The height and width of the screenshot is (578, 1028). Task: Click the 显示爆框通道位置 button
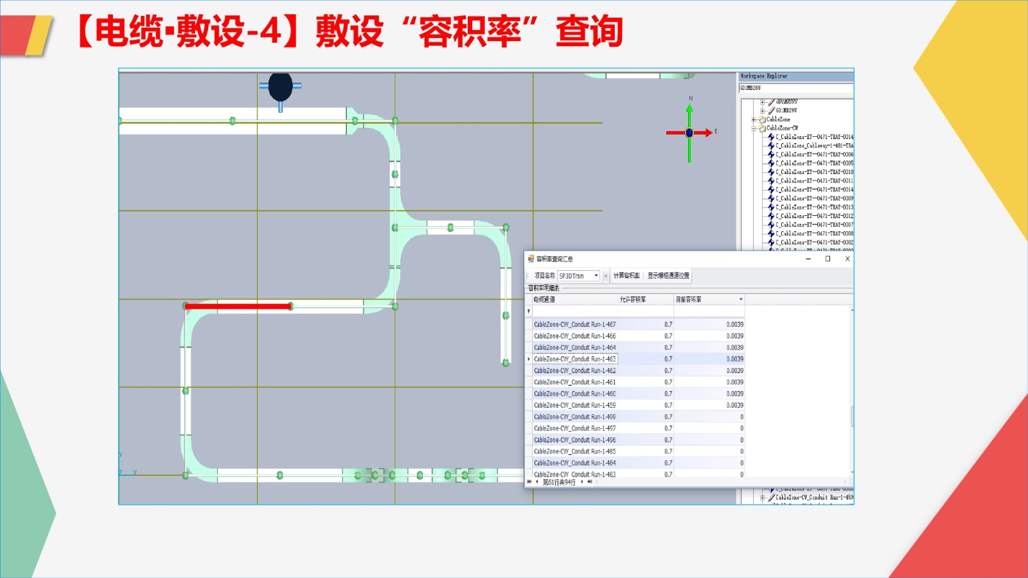point(668,276)
